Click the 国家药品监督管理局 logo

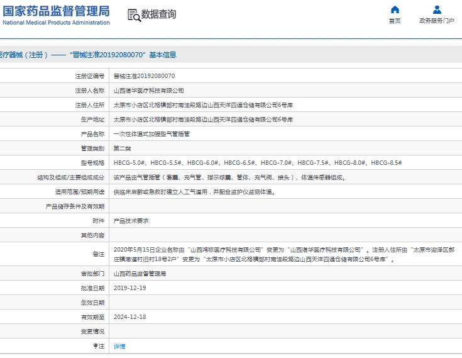tap(56, 14)
